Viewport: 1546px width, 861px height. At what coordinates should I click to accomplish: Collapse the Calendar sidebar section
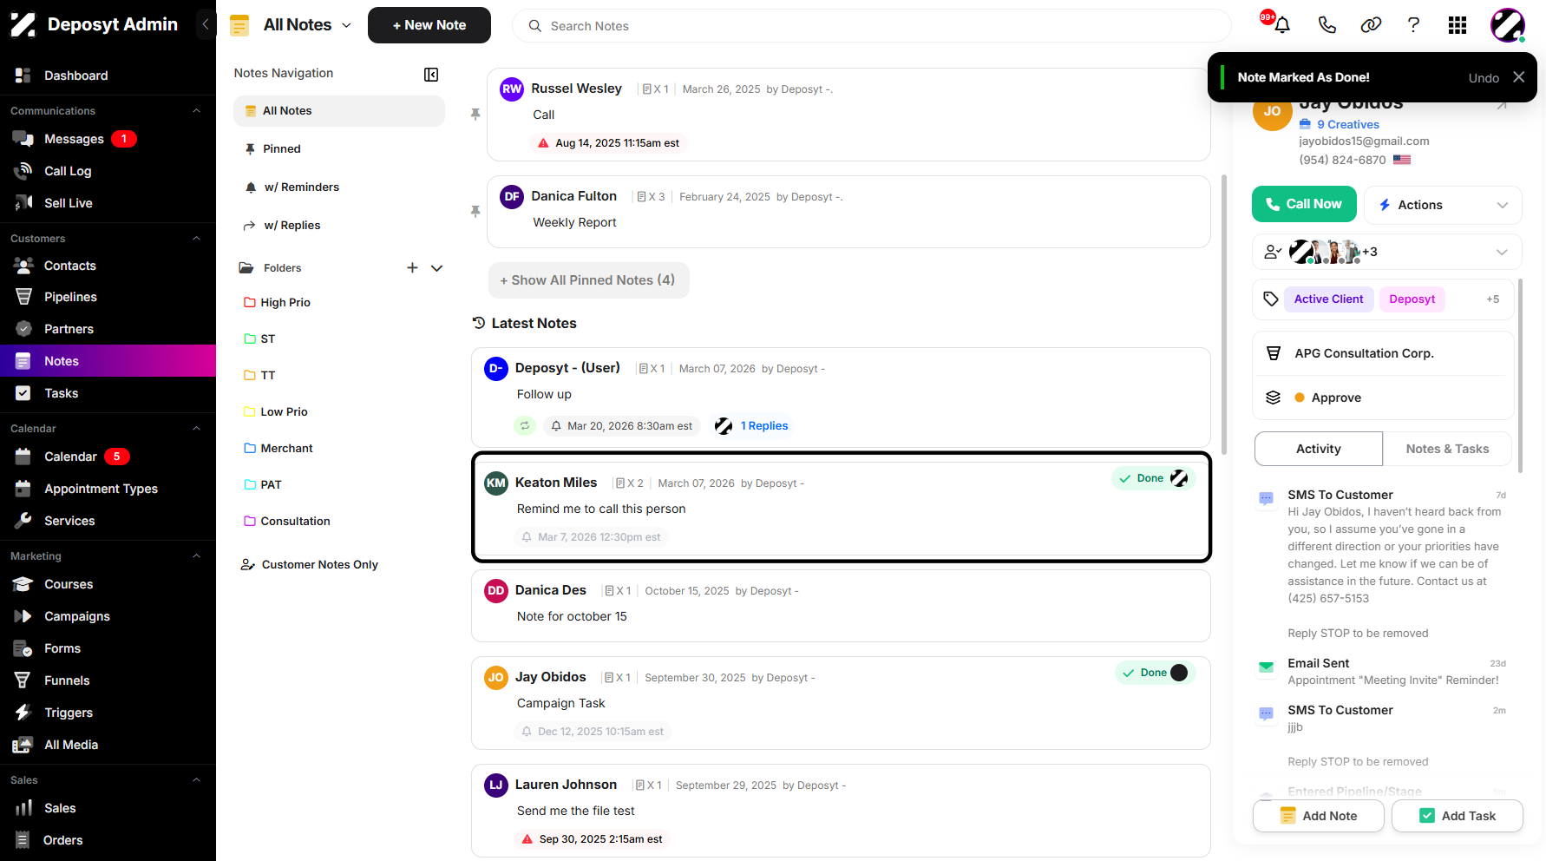197,429
